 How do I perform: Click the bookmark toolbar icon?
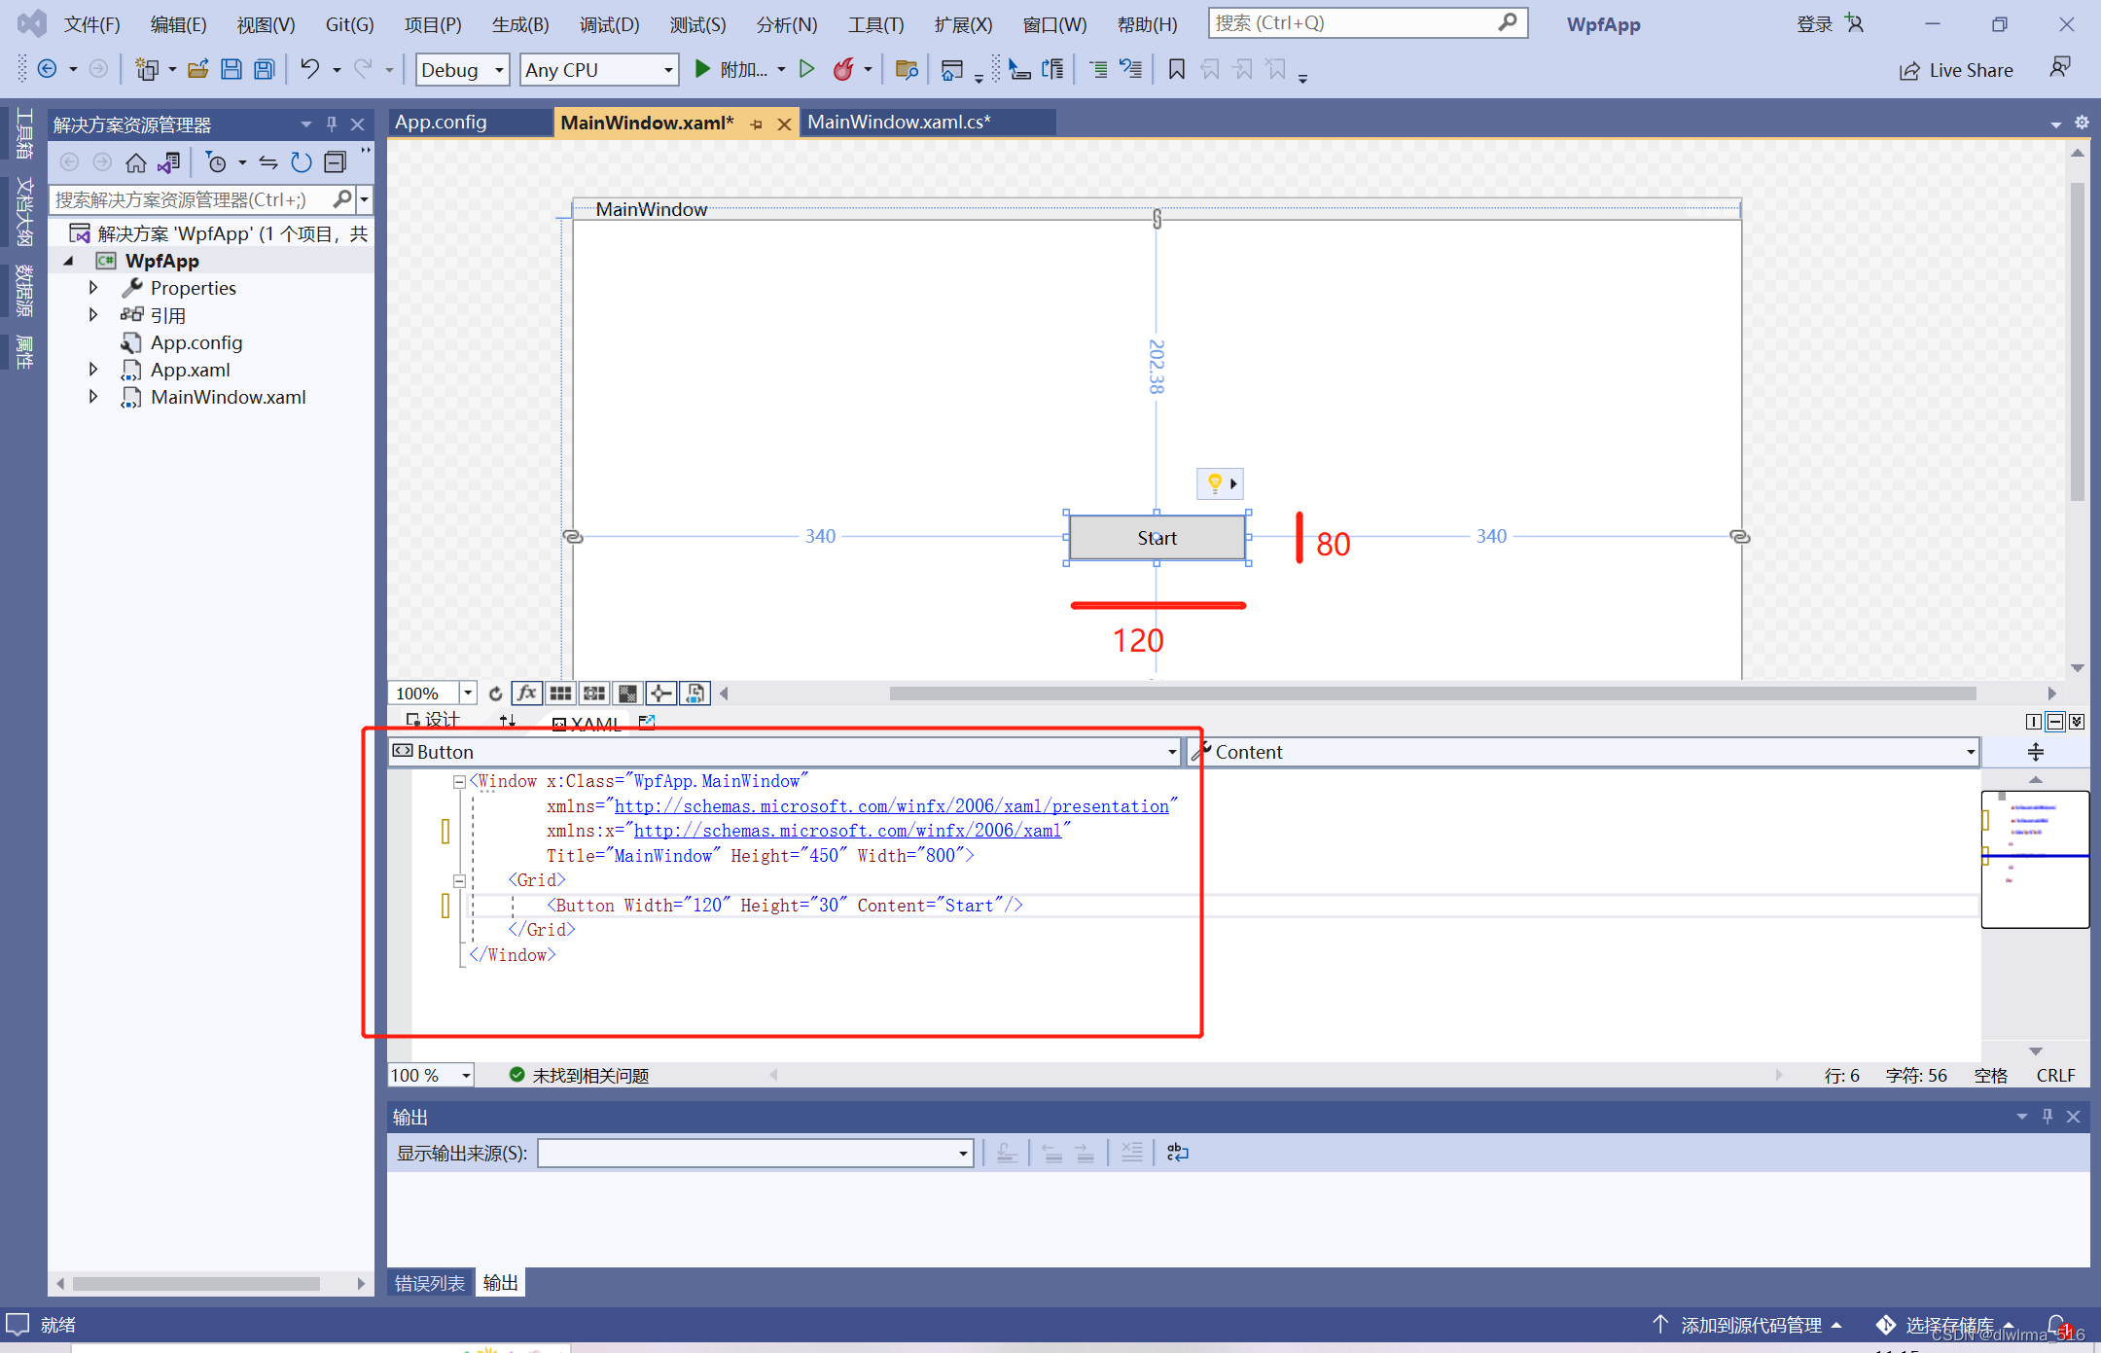(x=1176, y=69)
